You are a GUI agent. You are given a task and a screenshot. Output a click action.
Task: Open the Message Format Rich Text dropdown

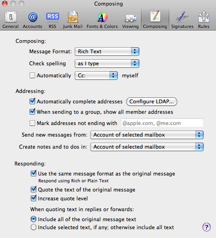pyautogui.click(x=107, y=51)
